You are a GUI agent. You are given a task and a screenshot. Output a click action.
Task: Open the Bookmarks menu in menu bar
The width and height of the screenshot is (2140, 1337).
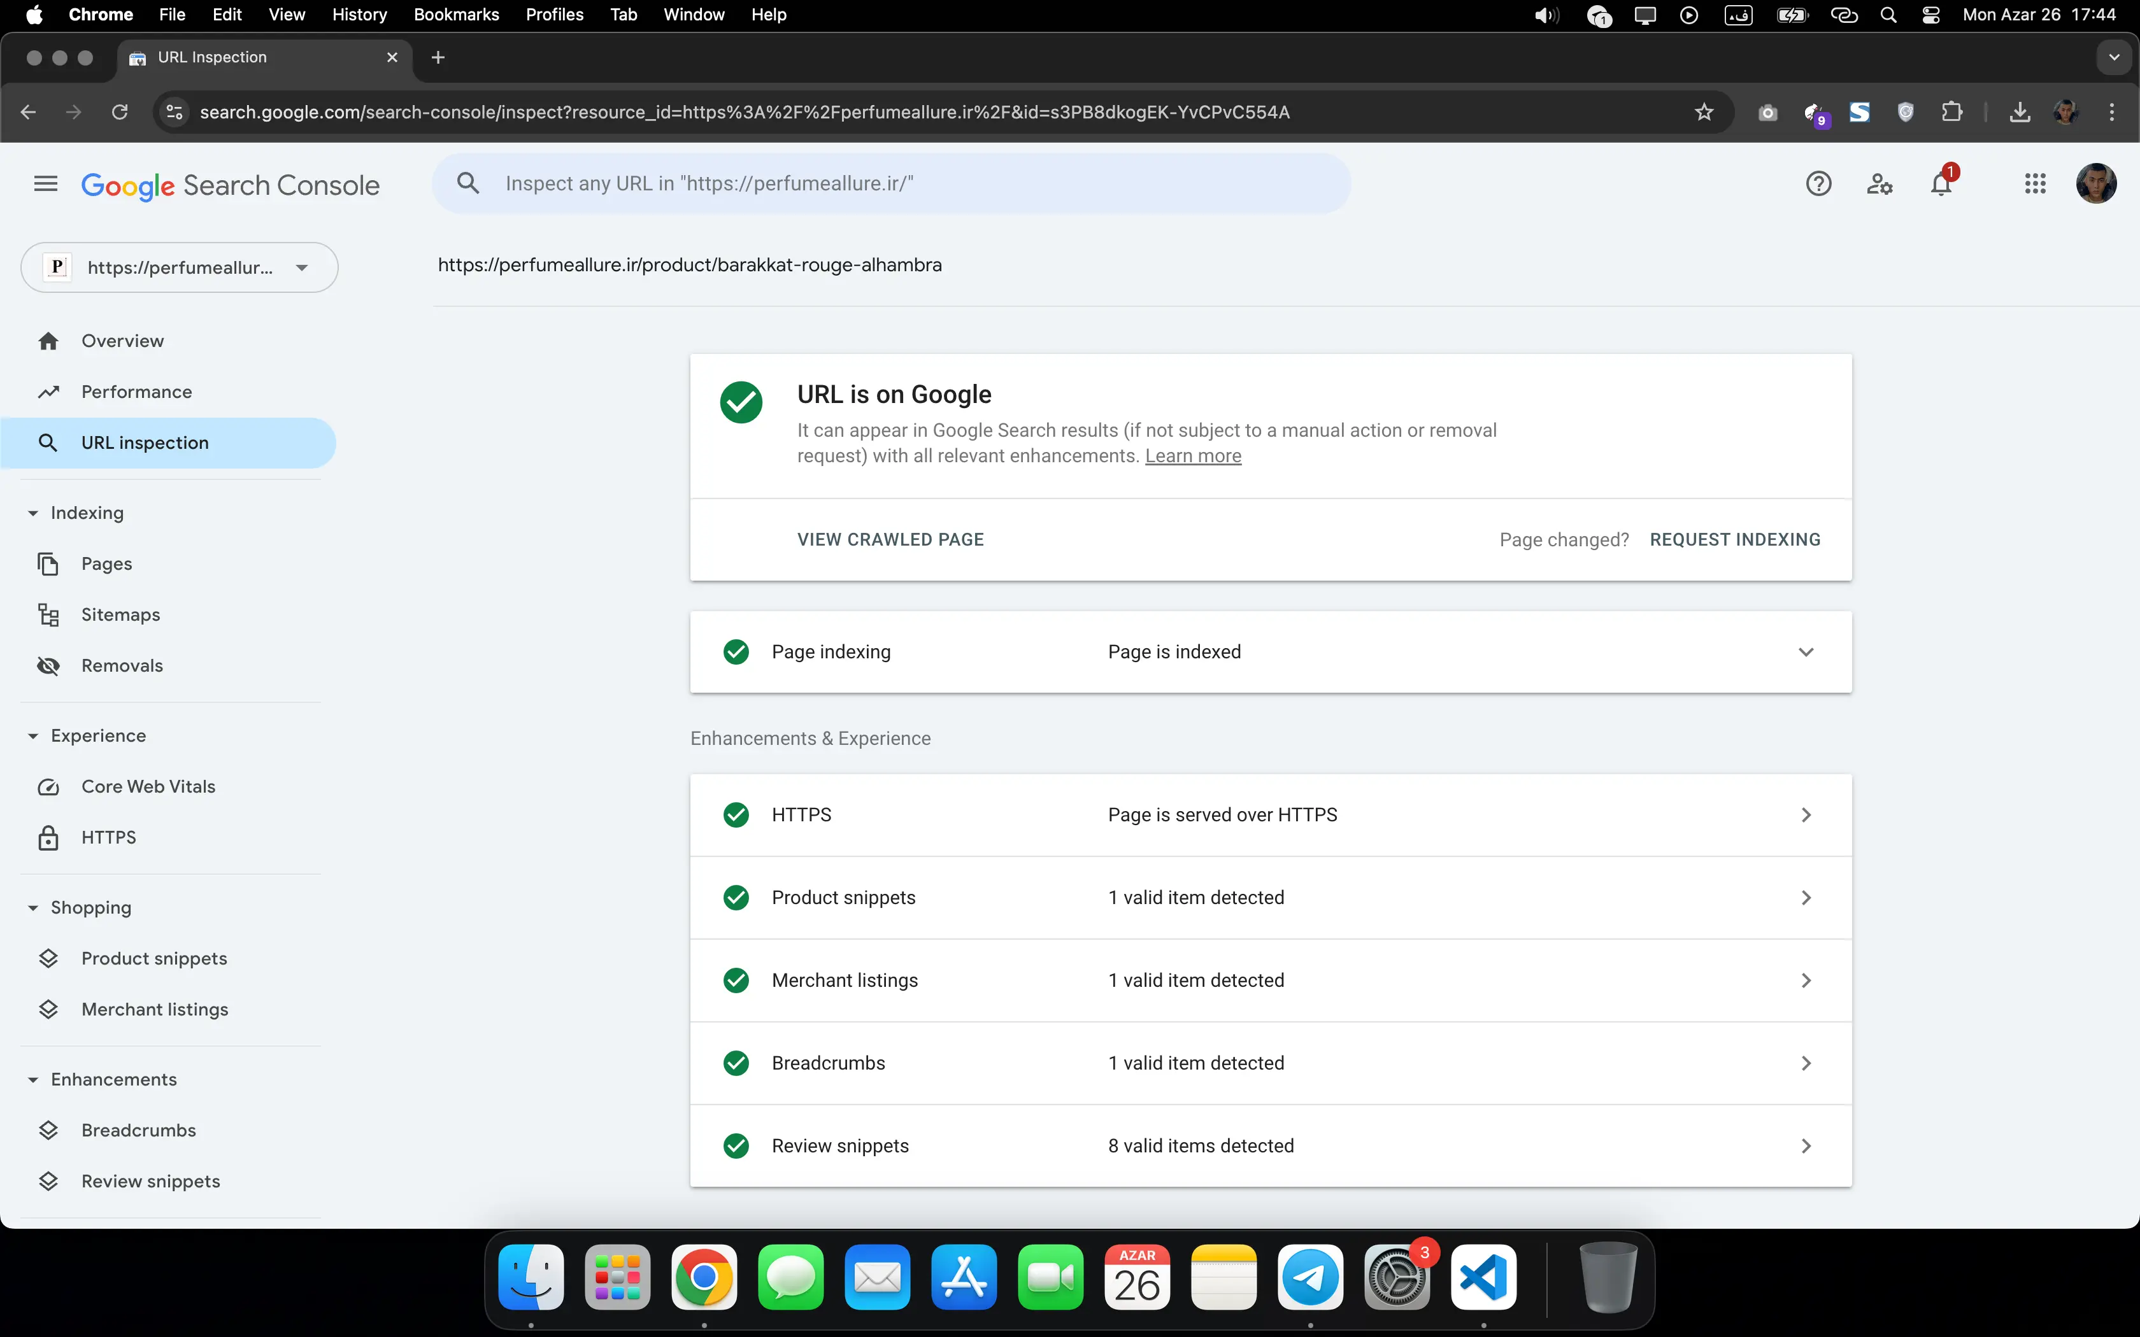coord(456,15)
